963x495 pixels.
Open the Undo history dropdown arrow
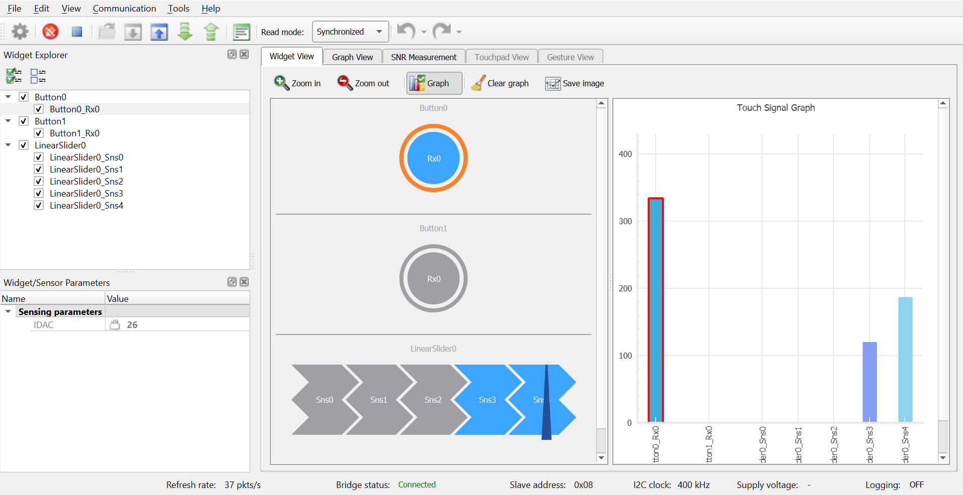[423, 32]
